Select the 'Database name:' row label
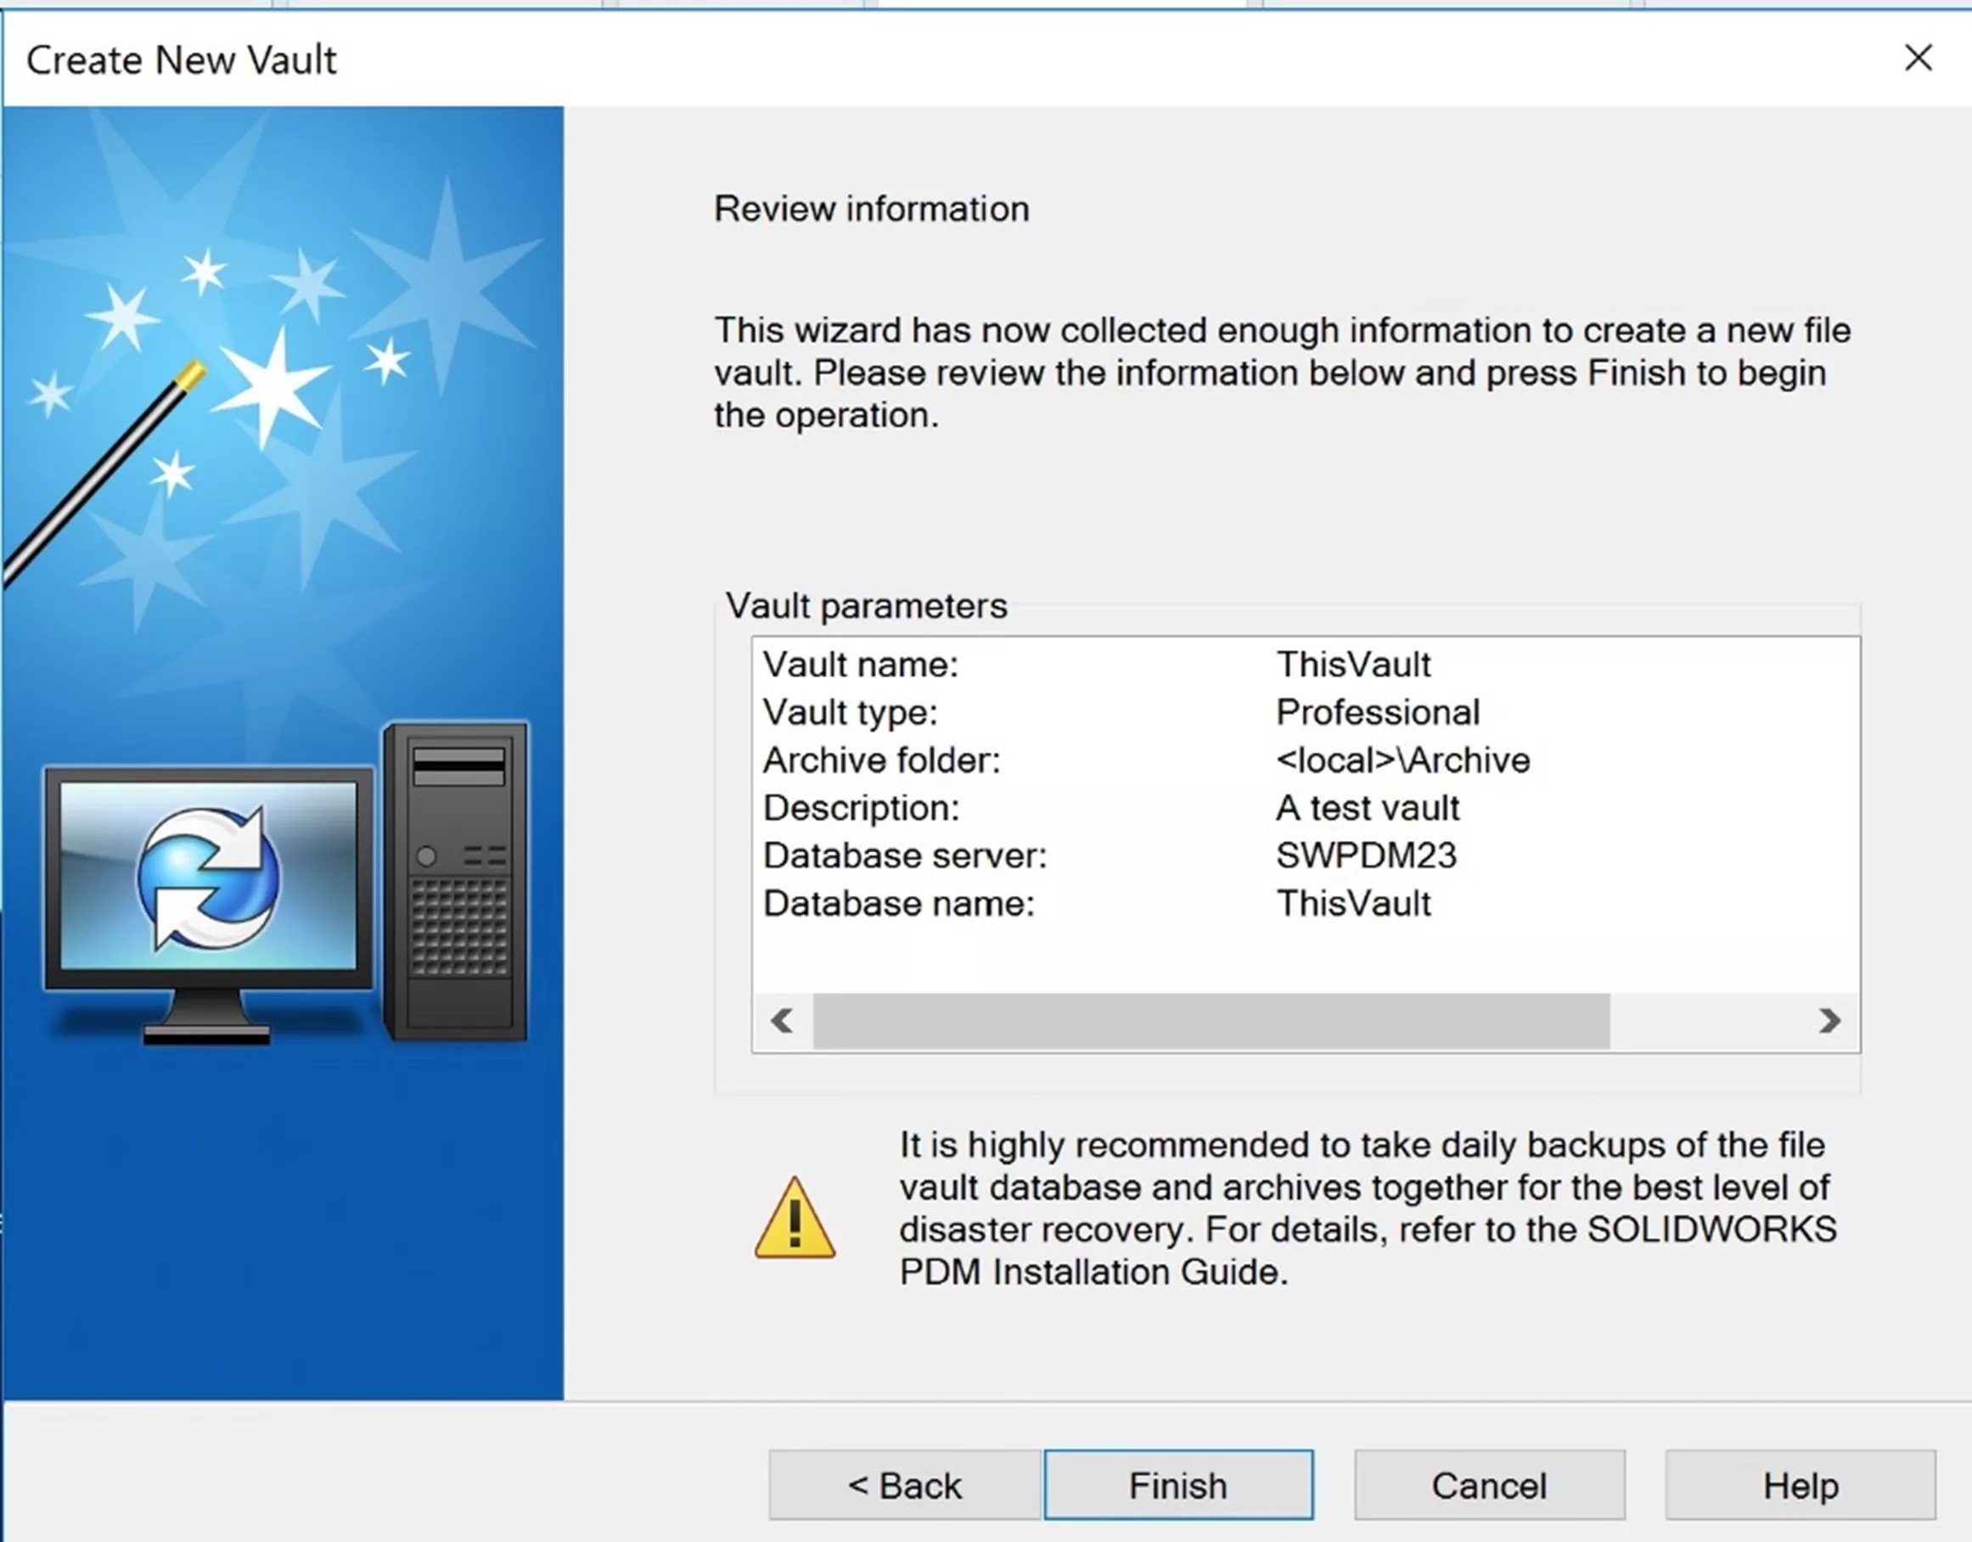Viewport: 1972px width, 1542px height. tap(898, 903)
